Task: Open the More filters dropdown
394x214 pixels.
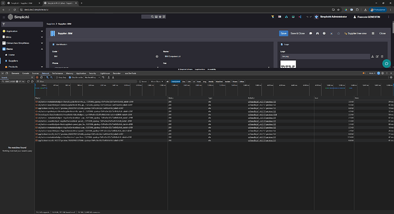Action: pyautogui.click(x=157, y=82)
